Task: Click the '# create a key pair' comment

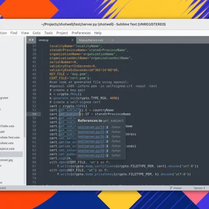Action: pos(67,90)
